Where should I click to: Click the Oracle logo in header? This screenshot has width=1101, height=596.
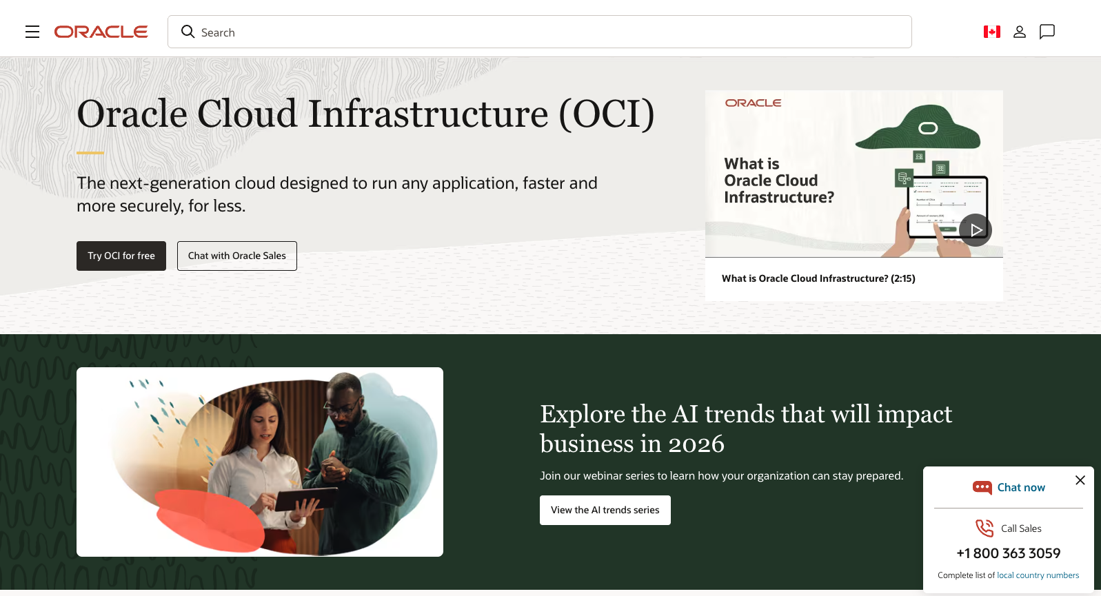click(101, 32)
